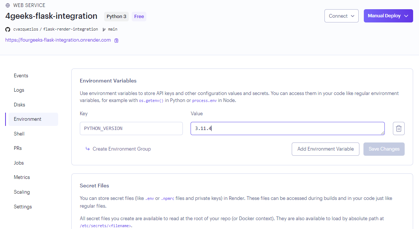Open PRs from the sidebar

pos(18,148)
